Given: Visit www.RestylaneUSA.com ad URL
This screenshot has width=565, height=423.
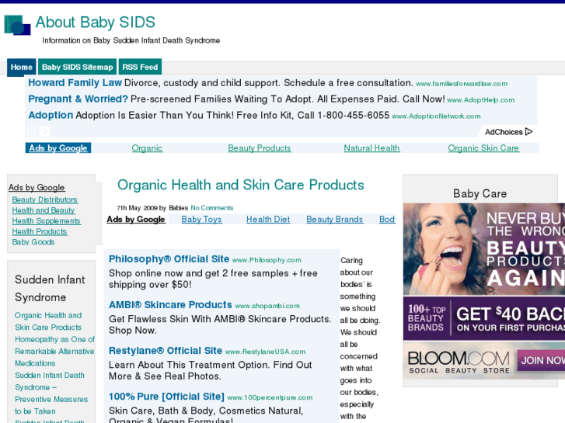Looking at the screenshot, I should (x=265, y=352).
